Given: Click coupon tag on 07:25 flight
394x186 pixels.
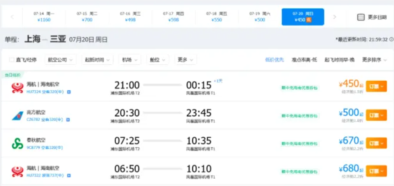Looking at the screenshot, I should [x=300, y=144].
